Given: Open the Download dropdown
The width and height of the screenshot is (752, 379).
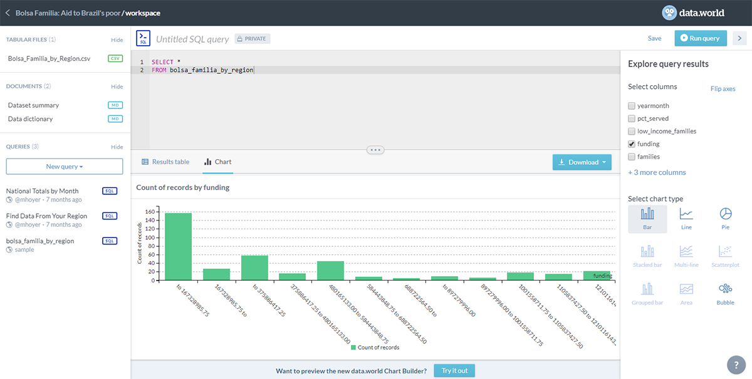Looking at the screenshot, I should click(582, 162).
